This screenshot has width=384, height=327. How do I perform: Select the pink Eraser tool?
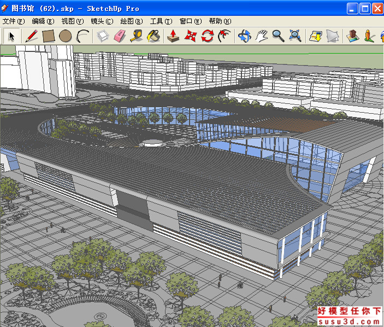pyautogui.click(x=120, y=36)
